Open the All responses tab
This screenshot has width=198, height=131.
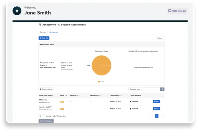pyautogui.click(x=54, y=32)
